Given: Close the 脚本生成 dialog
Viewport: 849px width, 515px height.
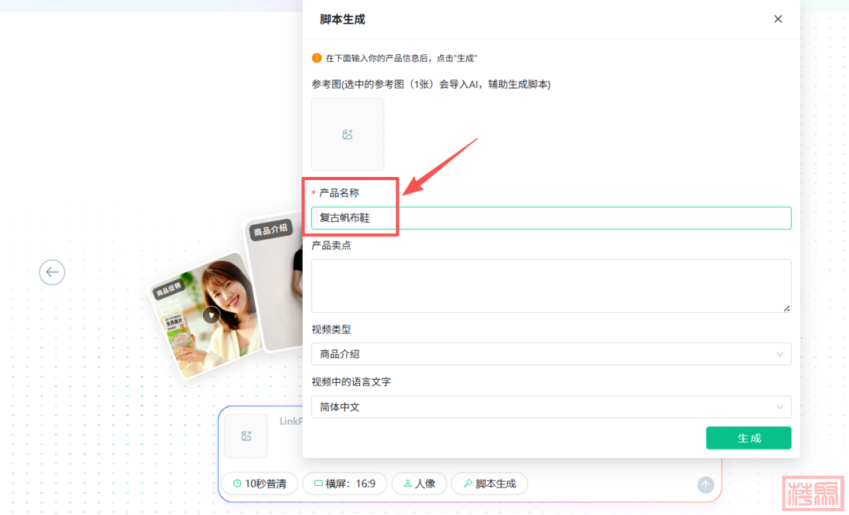Looking at the screenshot, I should click(777, 19).
